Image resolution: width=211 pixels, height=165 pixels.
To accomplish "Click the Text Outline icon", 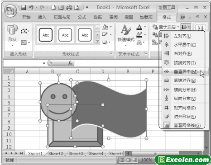I will (139, 34).
